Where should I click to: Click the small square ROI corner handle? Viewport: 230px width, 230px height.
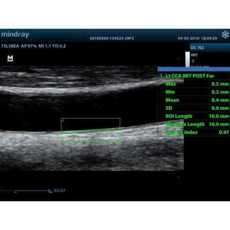(62, 120)
